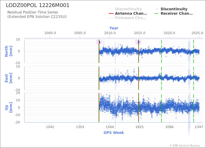Click the Up [mm] axis label
This screenshot has height=148, width=206.
point(9,107)
